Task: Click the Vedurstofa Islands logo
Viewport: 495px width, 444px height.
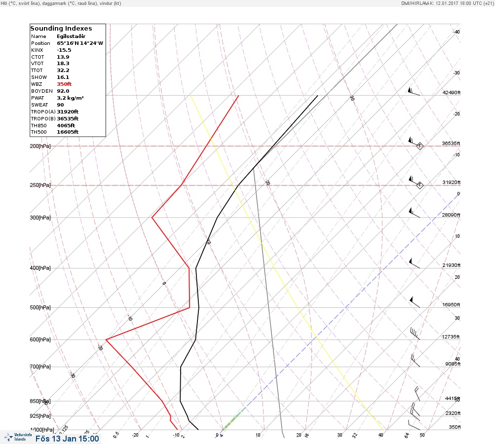Action: (x=18, y=437)
